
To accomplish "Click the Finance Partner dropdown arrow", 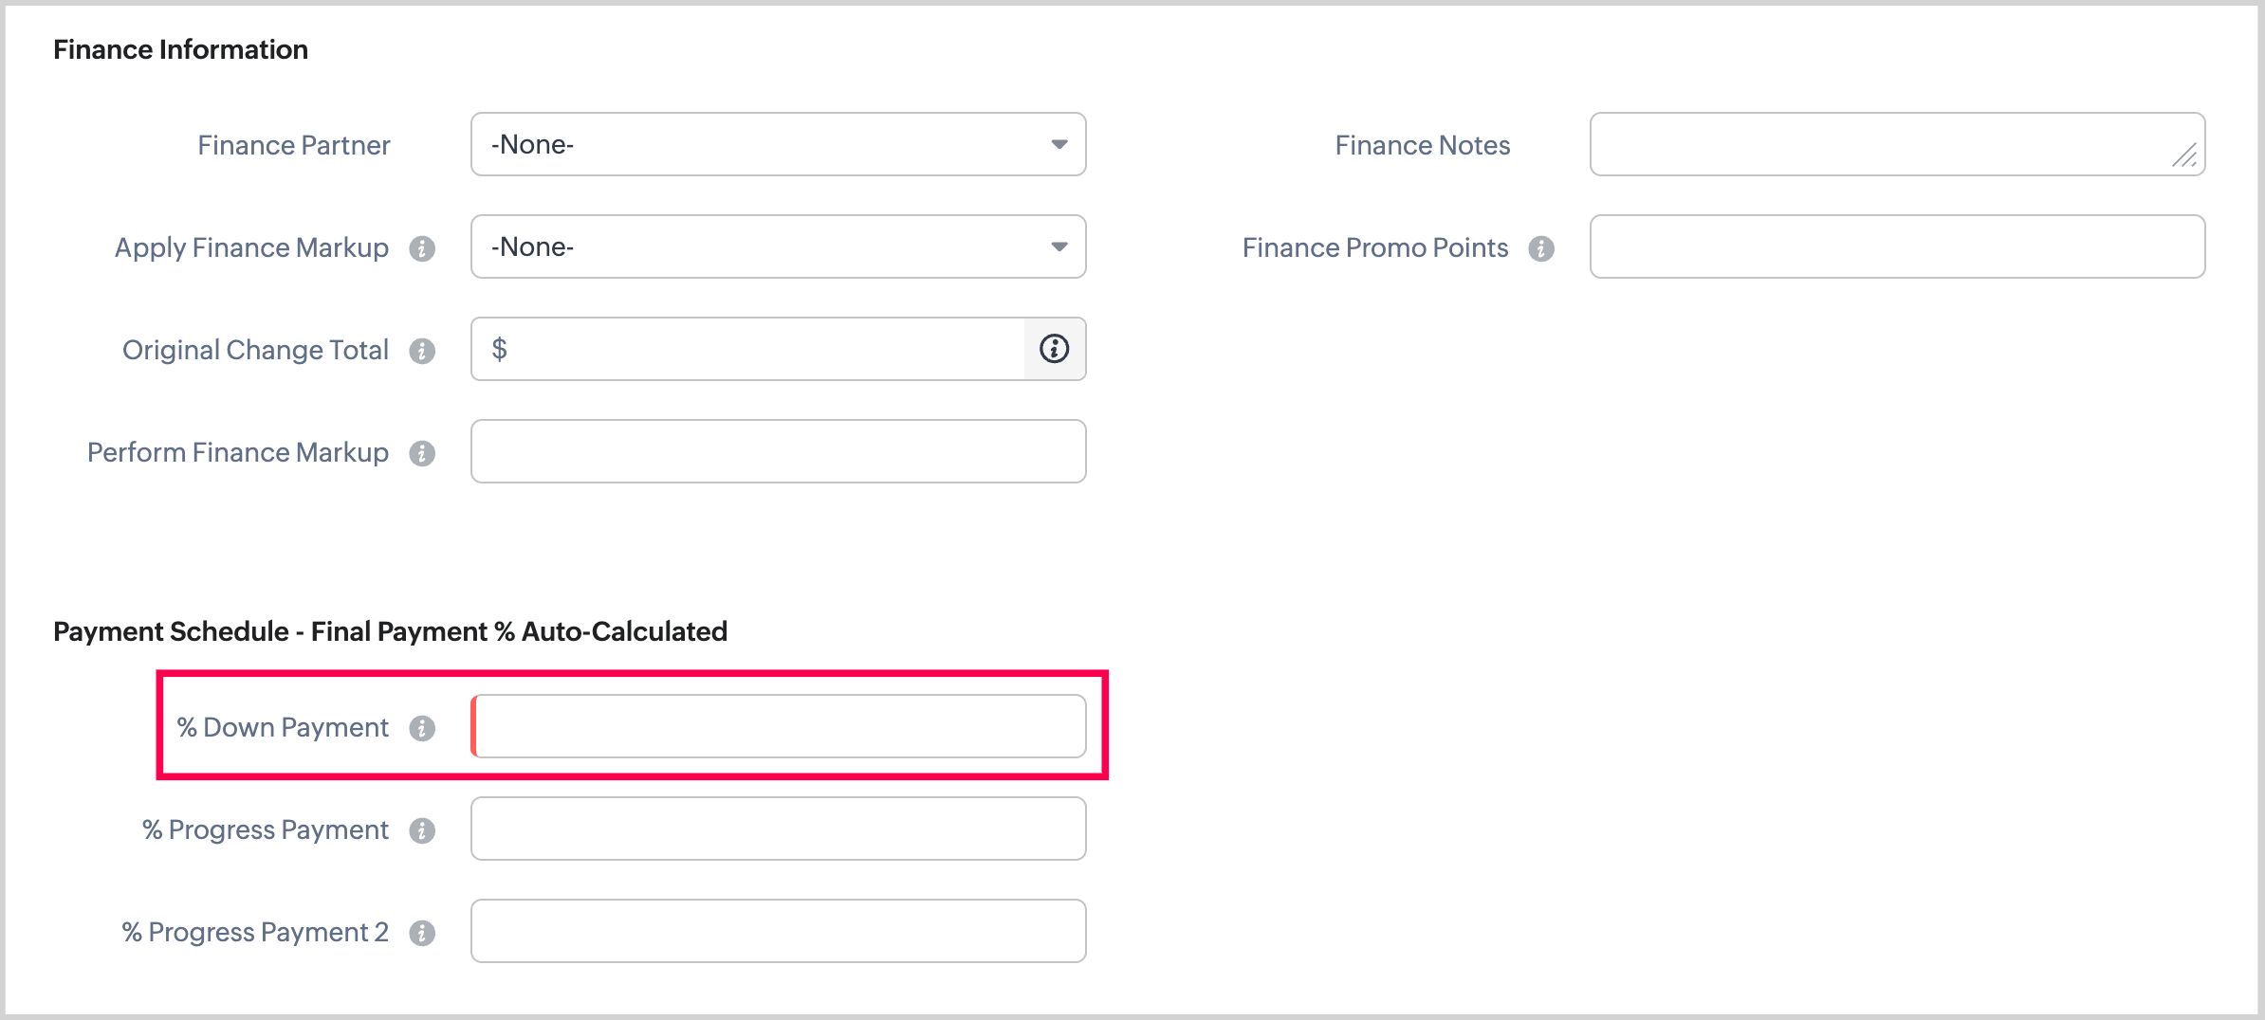I will tap(1059, 144).
